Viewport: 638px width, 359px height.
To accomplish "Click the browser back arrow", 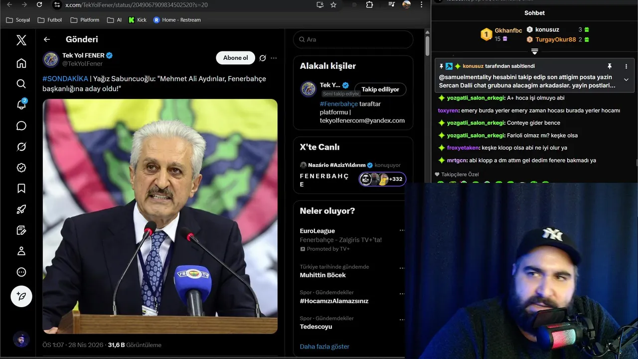I will [9, 4].
